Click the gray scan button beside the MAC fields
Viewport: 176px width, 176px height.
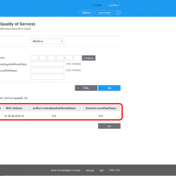89,58
